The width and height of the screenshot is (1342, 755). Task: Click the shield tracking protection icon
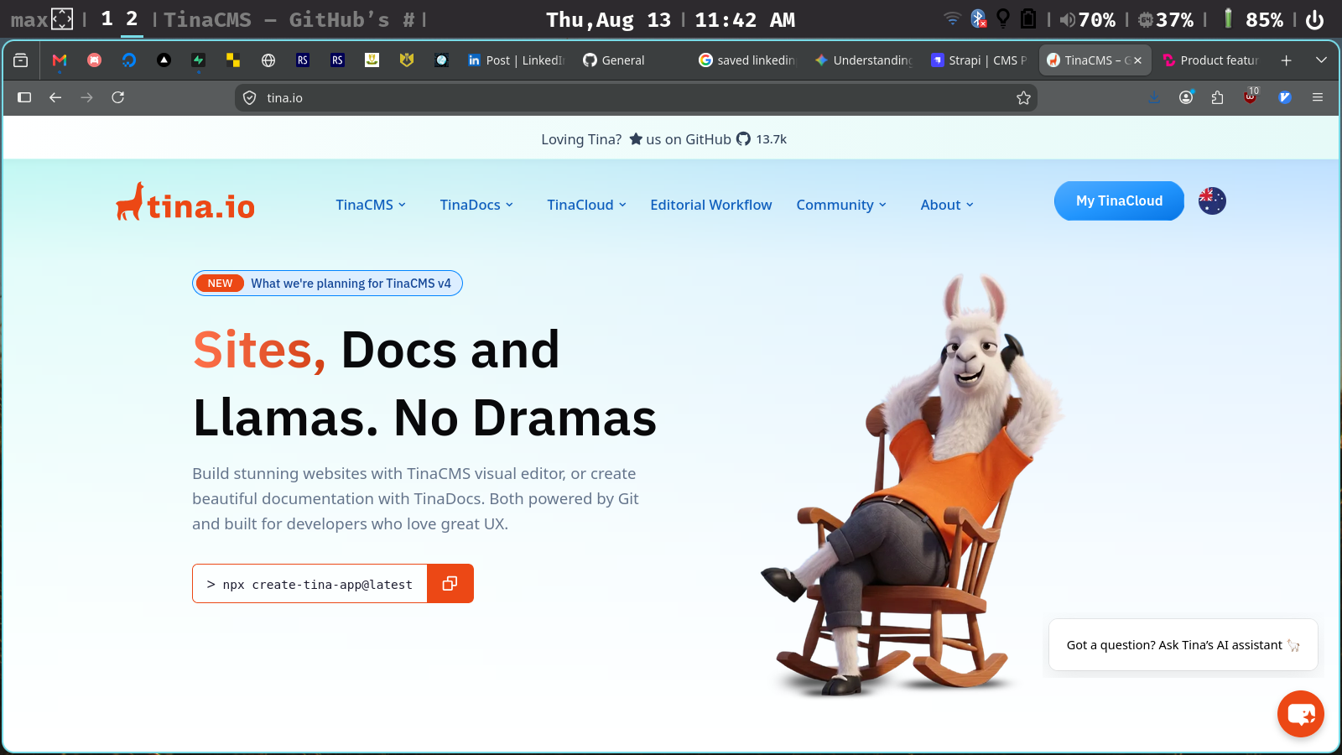tap(249, 98)
